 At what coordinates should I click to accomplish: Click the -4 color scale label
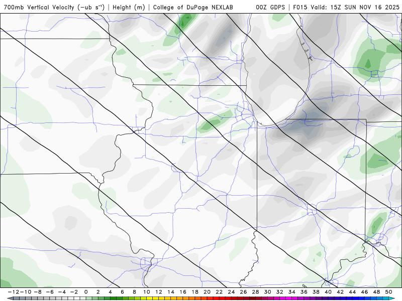[62, 292]
